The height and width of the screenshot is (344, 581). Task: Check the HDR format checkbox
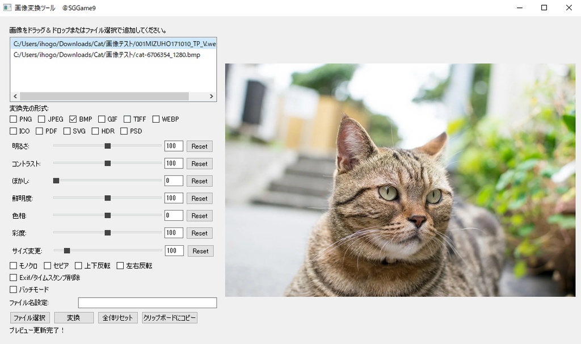95,131
